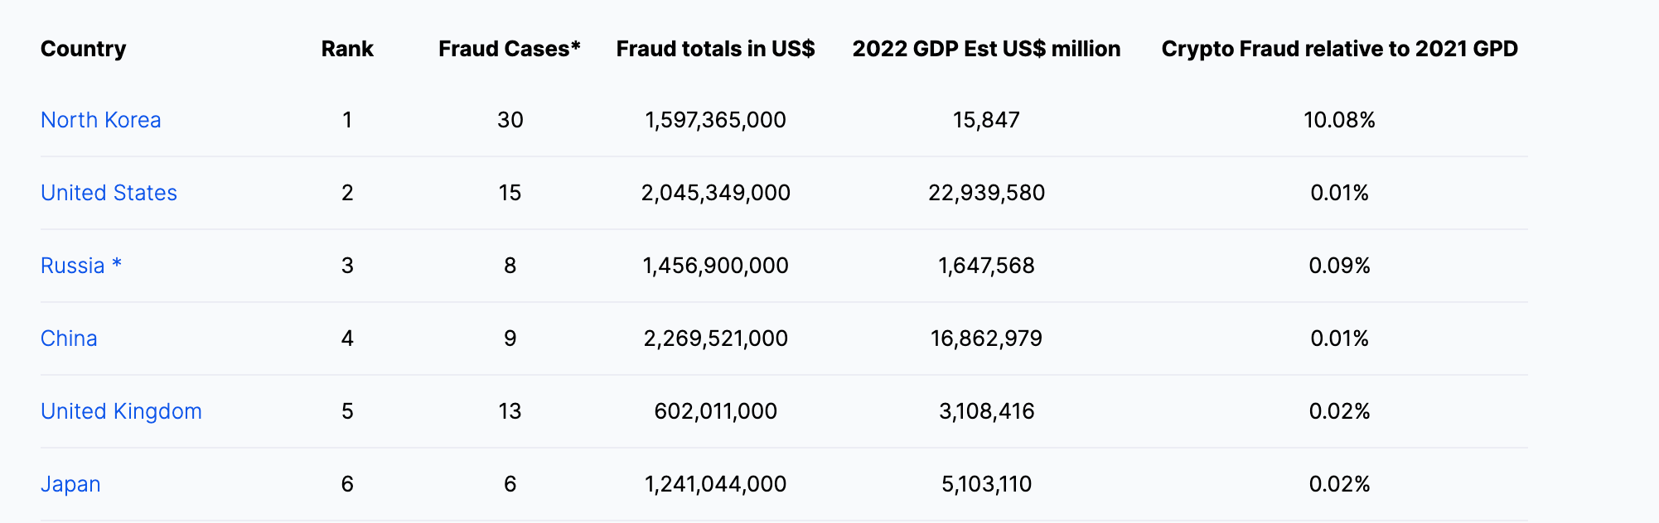Click the Rank column header
Viewport: 1659px width, 523px height.
click(x=347, y=49)
